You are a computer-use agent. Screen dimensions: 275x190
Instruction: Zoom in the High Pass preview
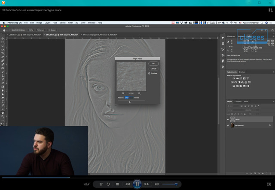coord(139,93)
